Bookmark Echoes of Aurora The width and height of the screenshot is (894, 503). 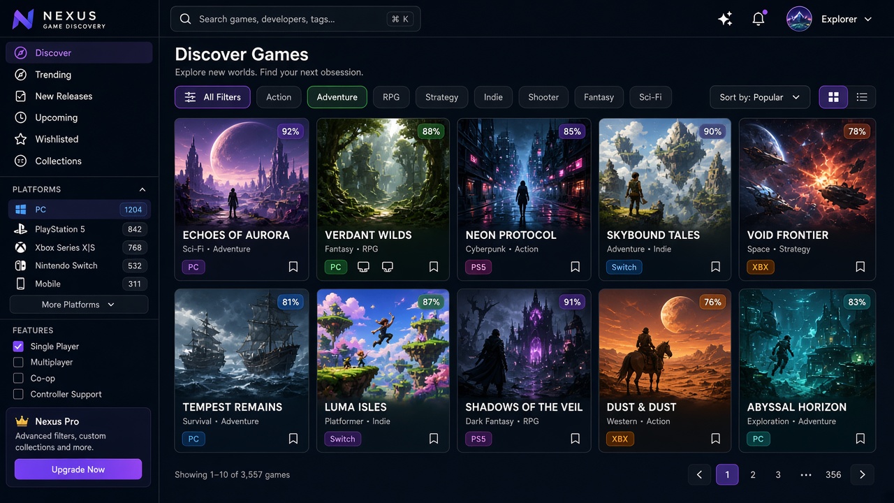tap(293, 267)
